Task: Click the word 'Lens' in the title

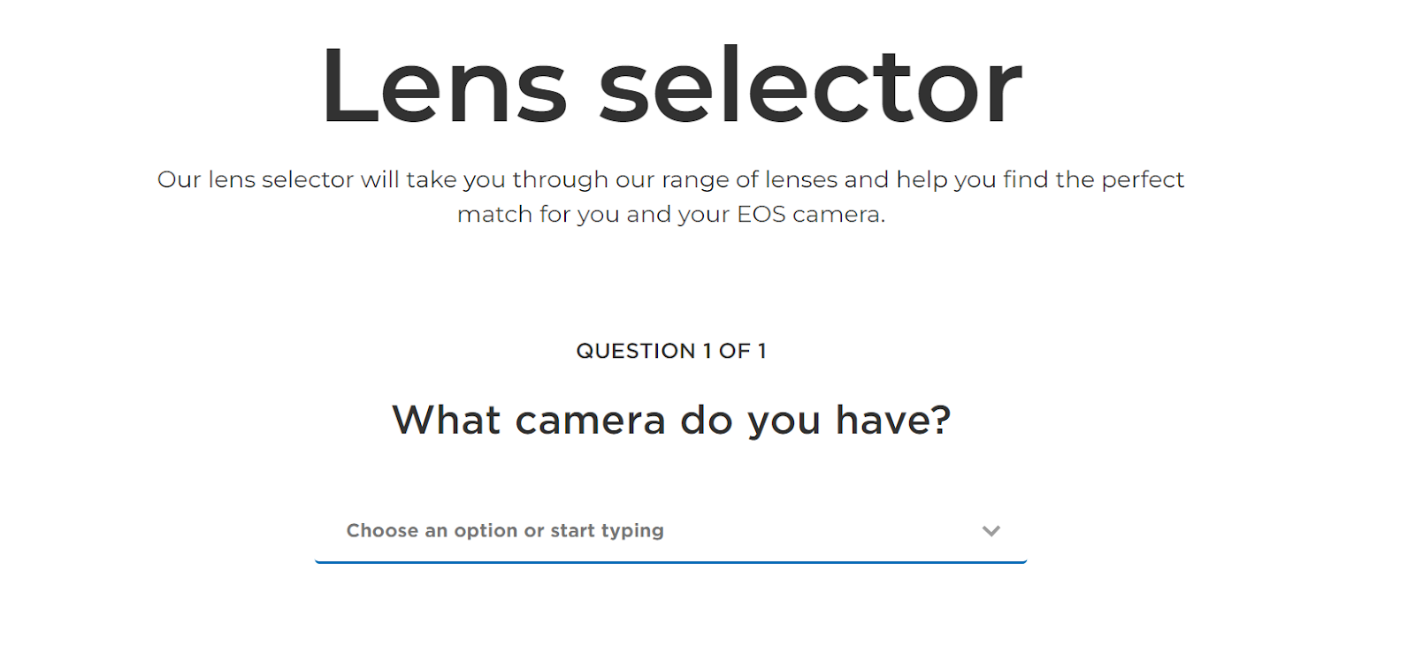Action: tap(444, 86)
